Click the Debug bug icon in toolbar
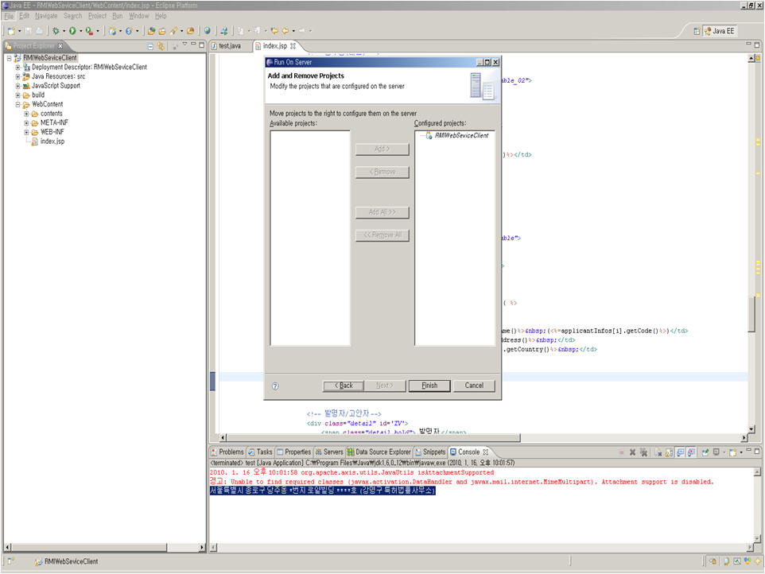The height and width of the screenshot is (574, 765). point(56,31)
